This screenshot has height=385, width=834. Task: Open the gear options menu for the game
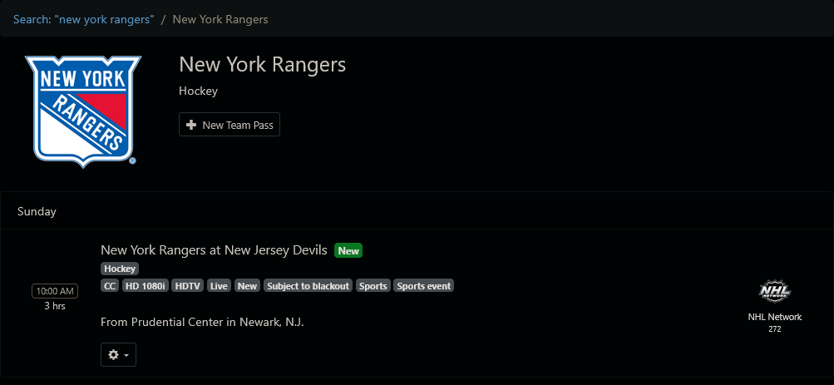point(118,355)
